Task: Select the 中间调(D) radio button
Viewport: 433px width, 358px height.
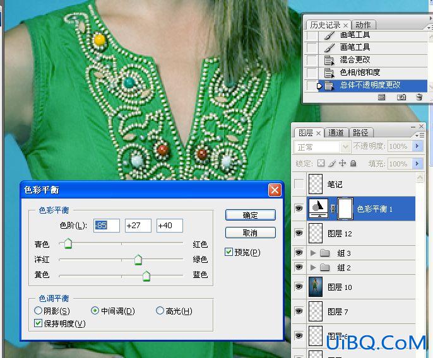Action: (95, 311)
